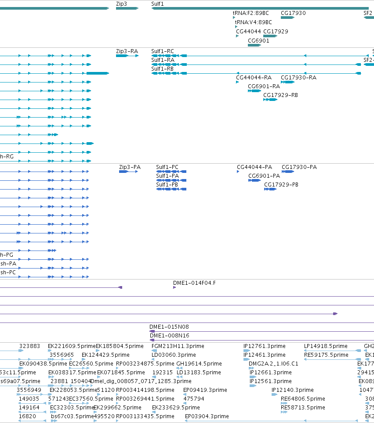This screenshot has height=423, width=374.
Task: Open the CG17929-RB transcript label
Action: tap(280, 95)
